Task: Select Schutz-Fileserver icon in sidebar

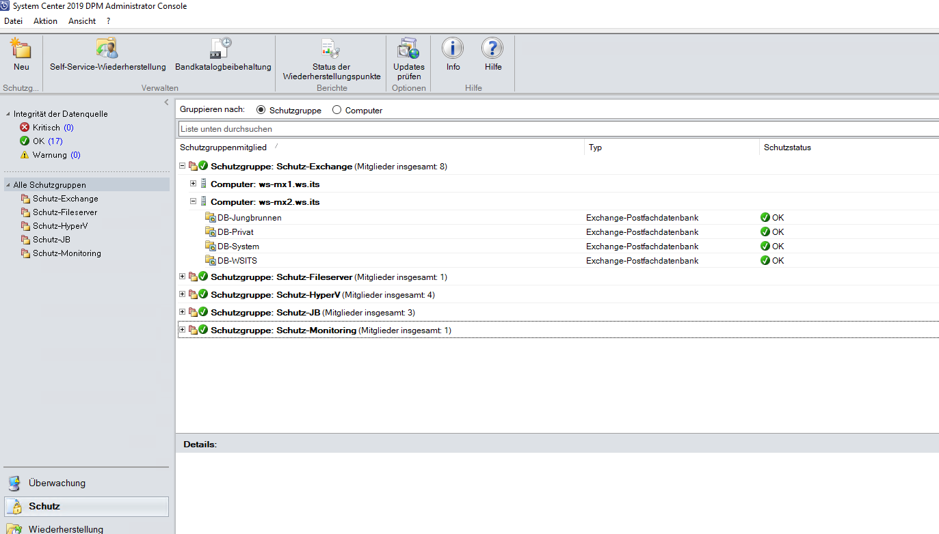Action: pos(26,212)
